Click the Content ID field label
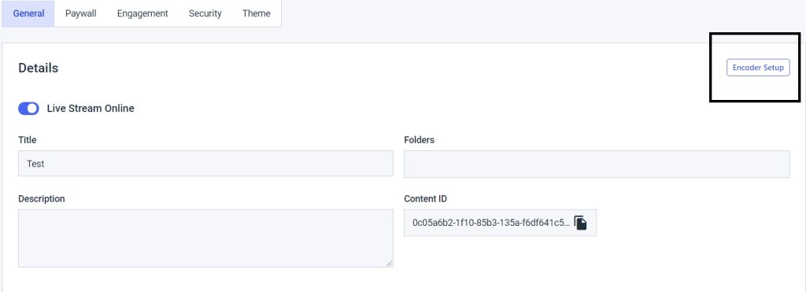Screen dimensions: 806x292 click(x=426, y=198)
